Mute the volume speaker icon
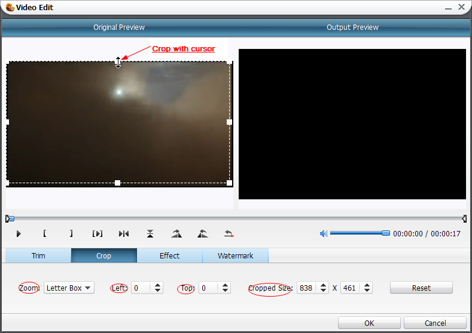472x333 pixels. pyautogui.click(x=323, y=233)
